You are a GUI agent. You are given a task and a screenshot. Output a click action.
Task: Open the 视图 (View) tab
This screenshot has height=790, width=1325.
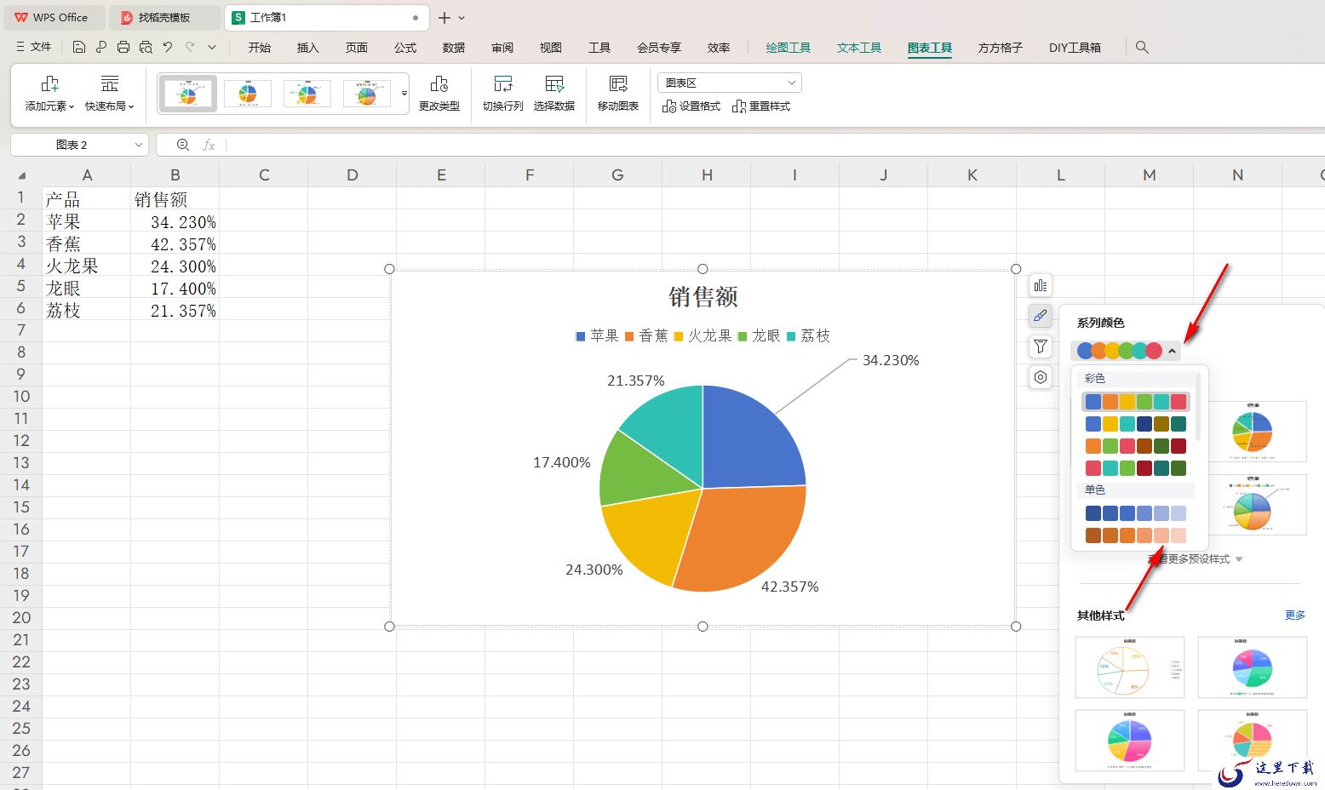[551, 48]
